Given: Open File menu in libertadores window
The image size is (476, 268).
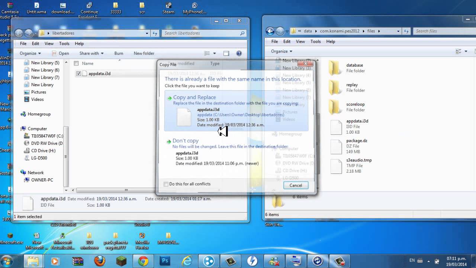Looking at the screenshot, I should 23,44.
